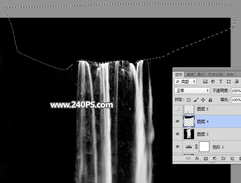Hide 图层 4 with its eye icon
Viewport: 241px width, 183px height.
pos(177,121)
